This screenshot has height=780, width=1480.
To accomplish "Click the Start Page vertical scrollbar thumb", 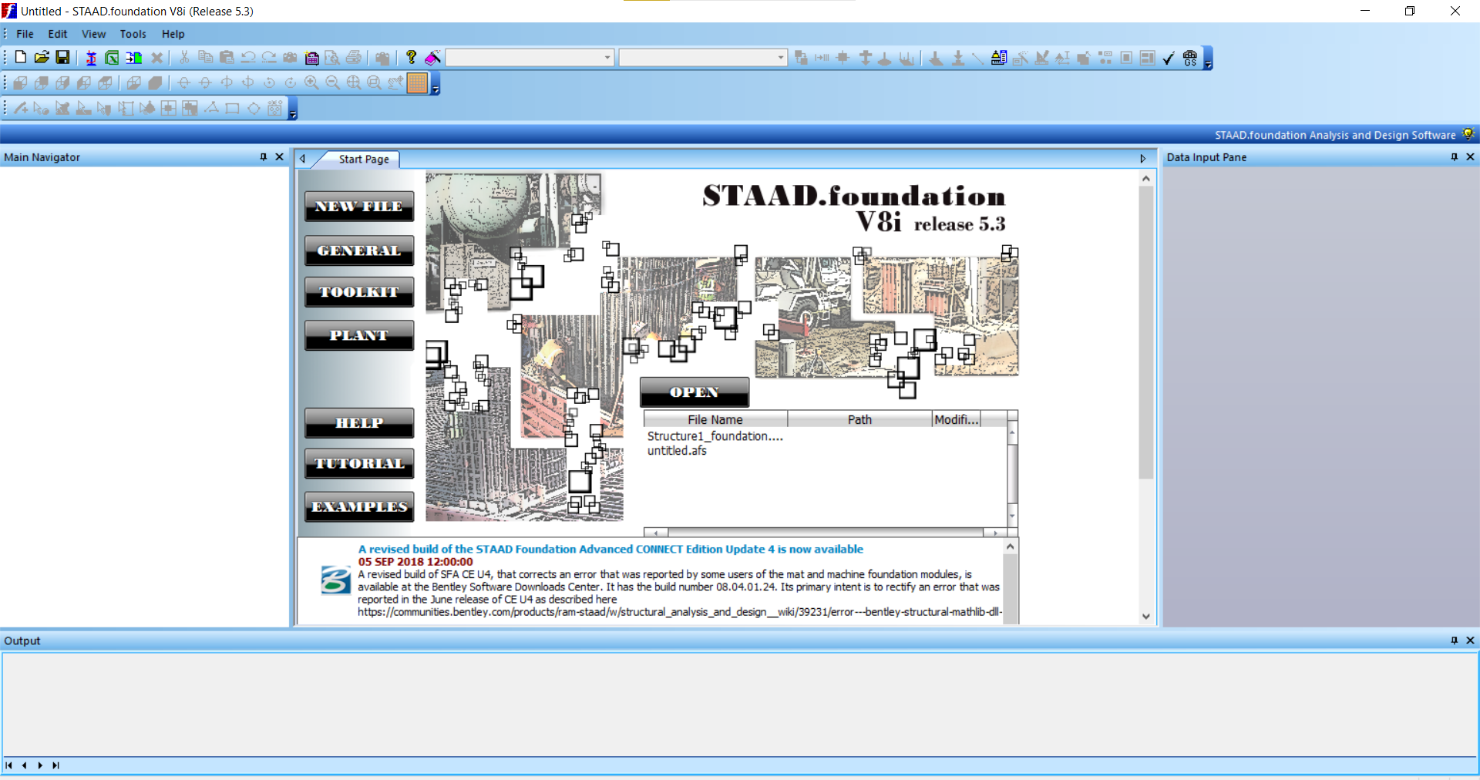I will [1145, 331].
